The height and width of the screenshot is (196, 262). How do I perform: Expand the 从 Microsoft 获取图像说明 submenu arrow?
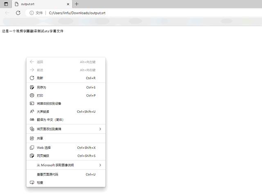point(100,165)
